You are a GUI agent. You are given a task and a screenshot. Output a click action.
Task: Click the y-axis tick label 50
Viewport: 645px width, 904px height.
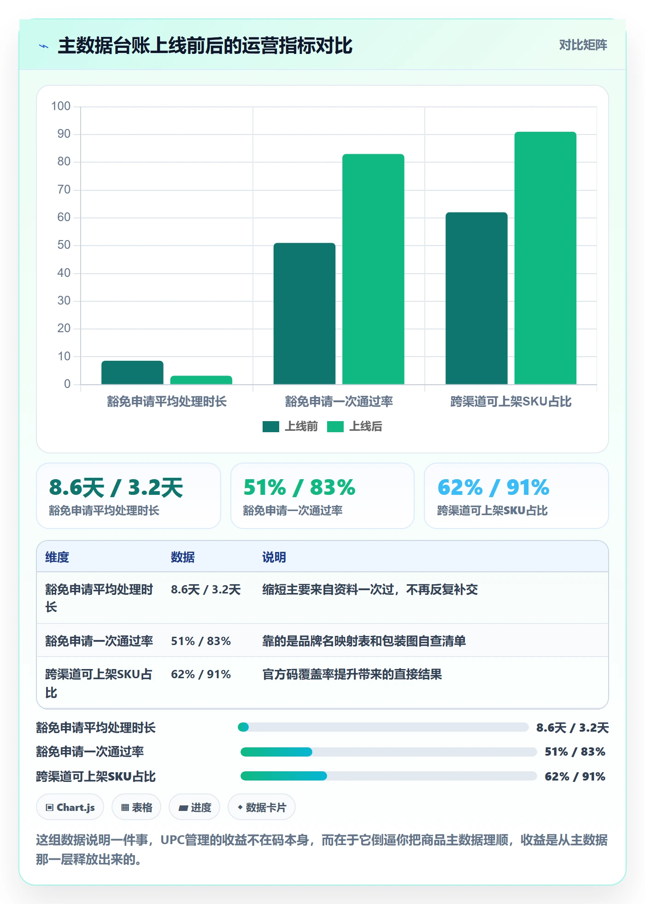pos(64,245)
